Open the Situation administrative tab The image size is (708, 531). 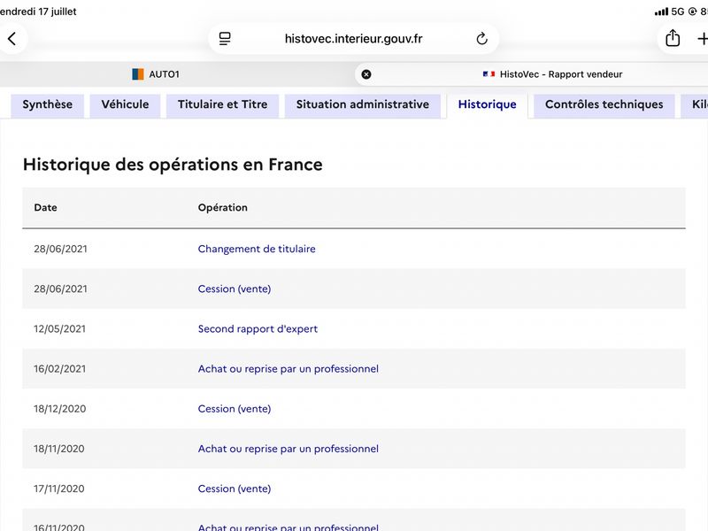coord(363,104)
